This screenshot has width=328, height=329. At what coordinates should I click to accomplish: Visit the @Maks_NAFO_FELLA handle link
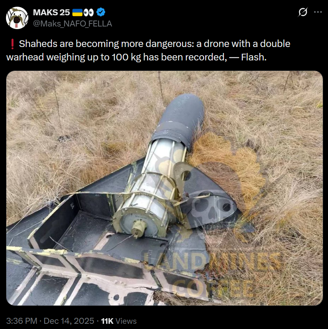click(72, 24)
